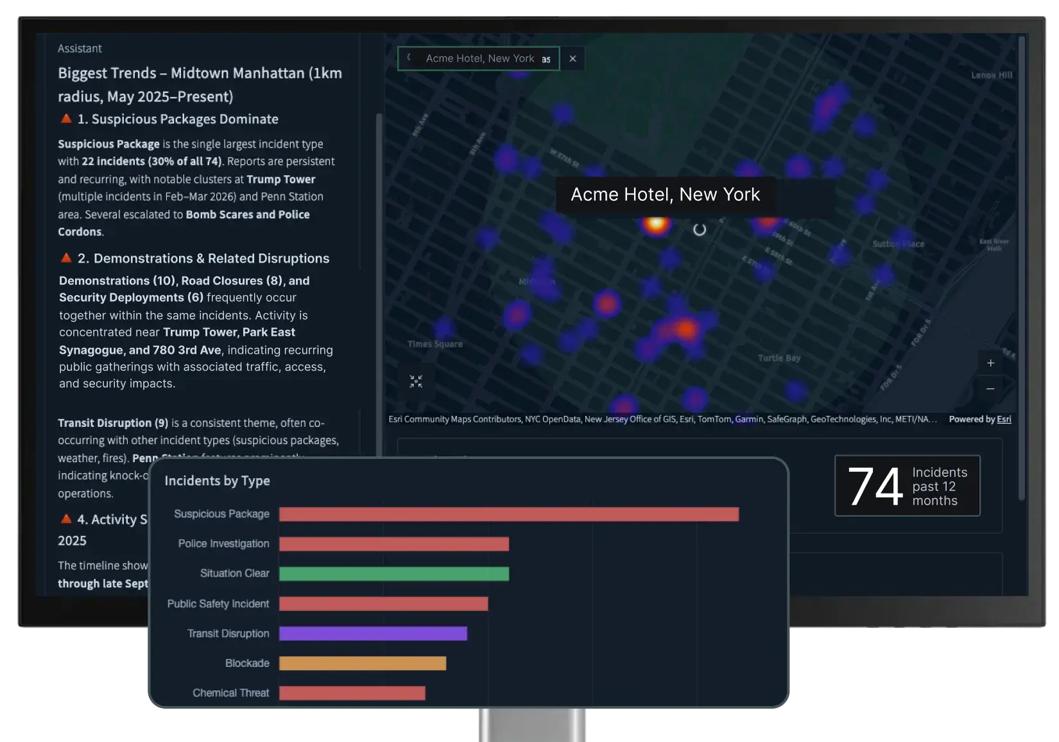Click the 1. Suspicious Packages Dominate heading
Viewport: 1059px width, 742px height.
178,119
